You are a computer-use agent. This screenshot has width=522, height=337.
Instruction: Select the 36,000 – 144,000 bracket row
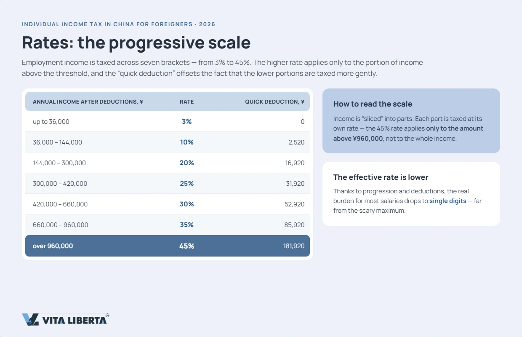tap(168, 142)
